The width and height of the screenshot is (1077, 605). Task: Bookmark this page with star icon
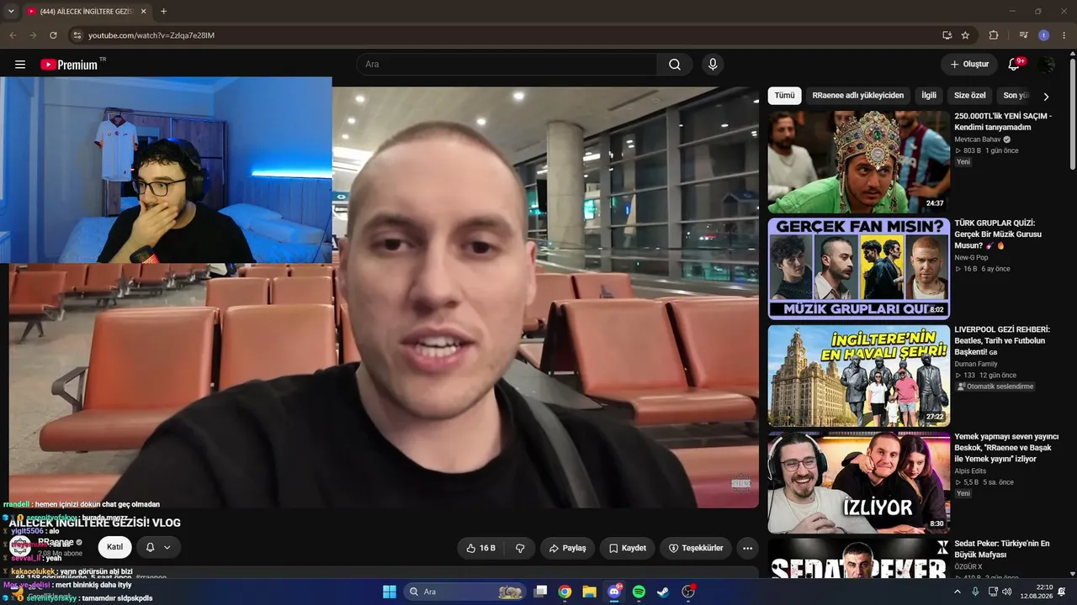click(x=965, y=35)
